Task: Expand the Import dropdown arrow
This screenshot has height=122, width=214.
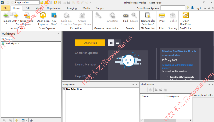Action: 6,24
